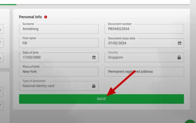Click the lock icon in the Country field

pos(179,57)
